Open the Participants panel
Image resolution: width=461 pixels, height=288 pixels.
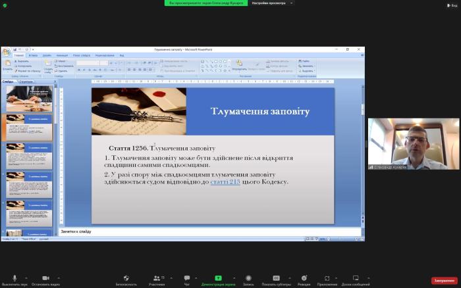pos(156,279)
